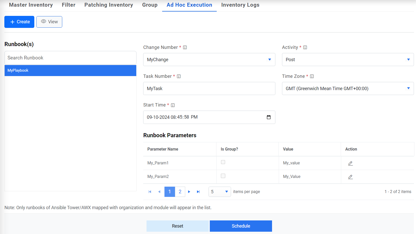Open the calendar picker in Start Time field
The width and height of the screenshot is (416, 234).
click(x=269, y=117)
